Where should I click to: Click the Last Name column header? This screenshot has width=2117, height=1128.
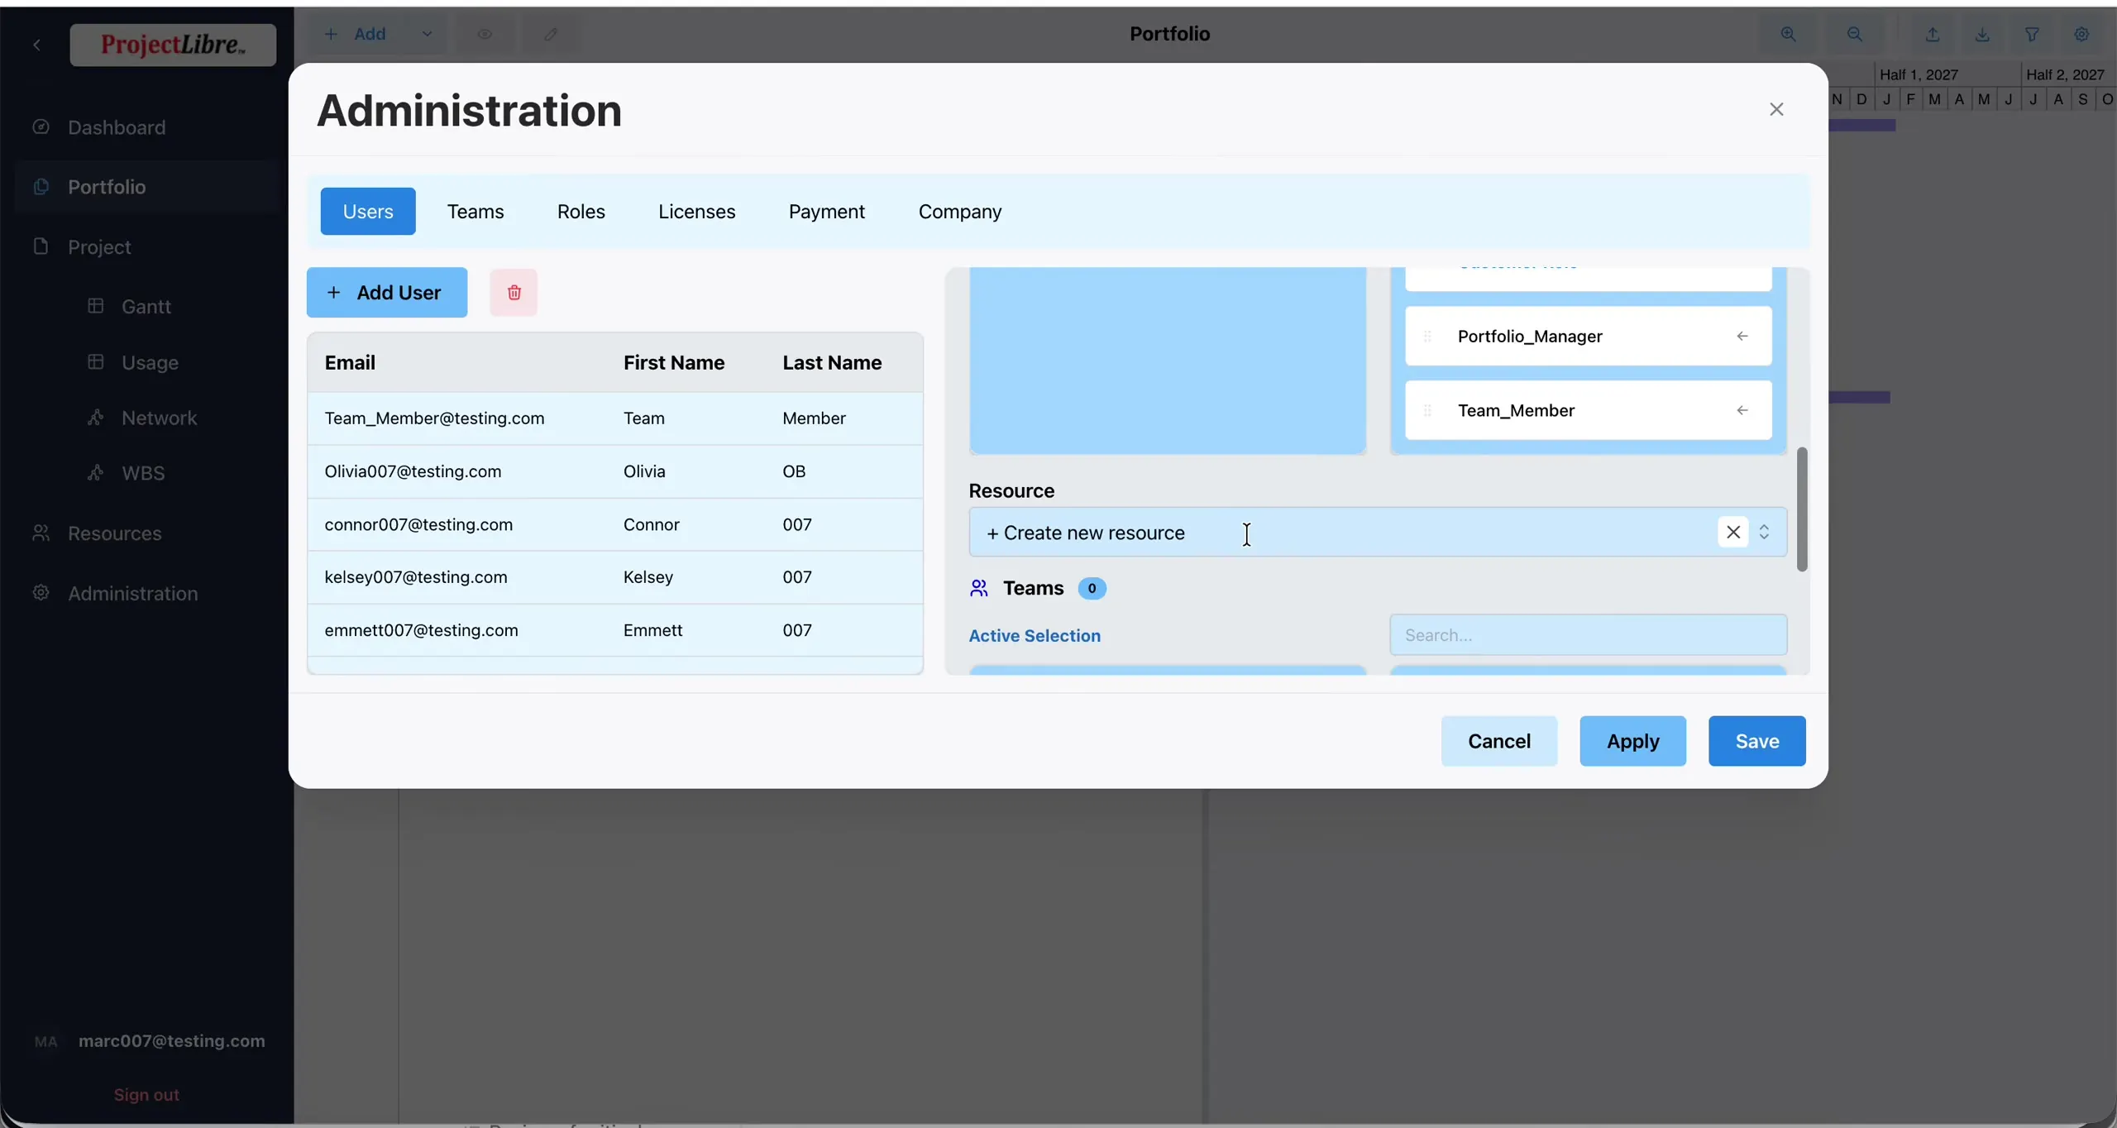point(832,362)
